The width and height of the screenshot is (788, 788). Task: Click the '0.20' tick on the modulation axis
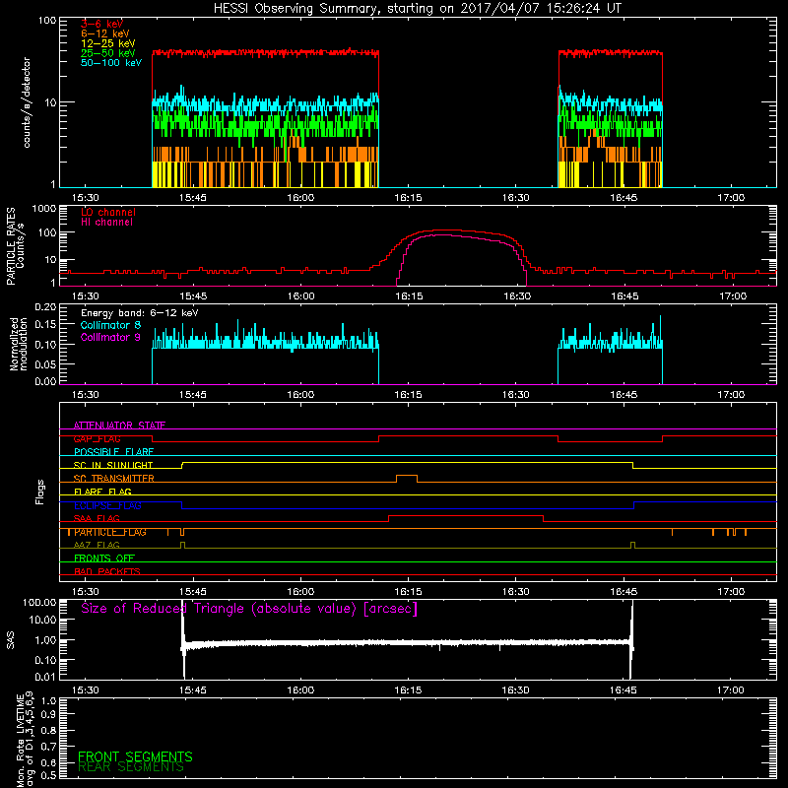[45, 307]
